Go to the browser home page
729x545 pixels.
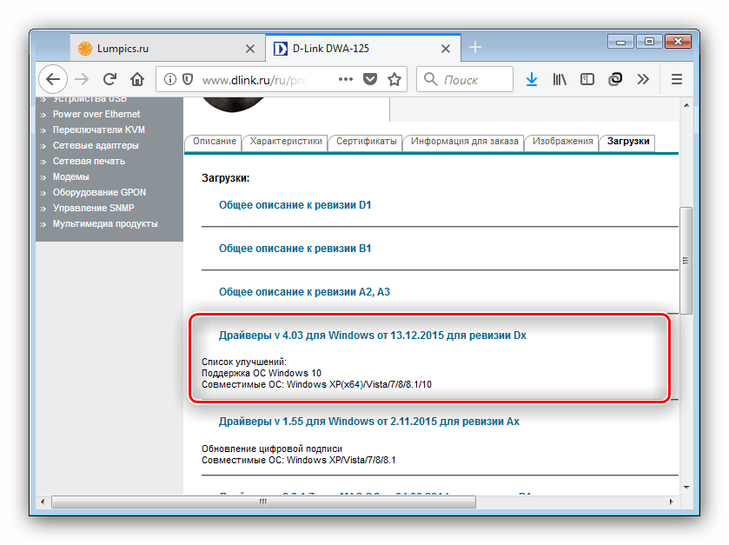pos(136,79)
